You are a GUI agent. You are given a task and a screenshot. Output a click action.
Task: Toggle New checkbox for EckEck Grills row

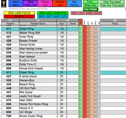coord(80,61)
